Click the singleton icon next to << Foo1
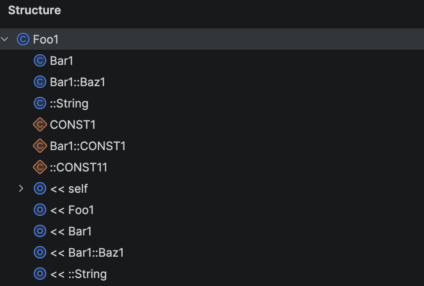Viewport: 424px width, 286px height. 40,210
